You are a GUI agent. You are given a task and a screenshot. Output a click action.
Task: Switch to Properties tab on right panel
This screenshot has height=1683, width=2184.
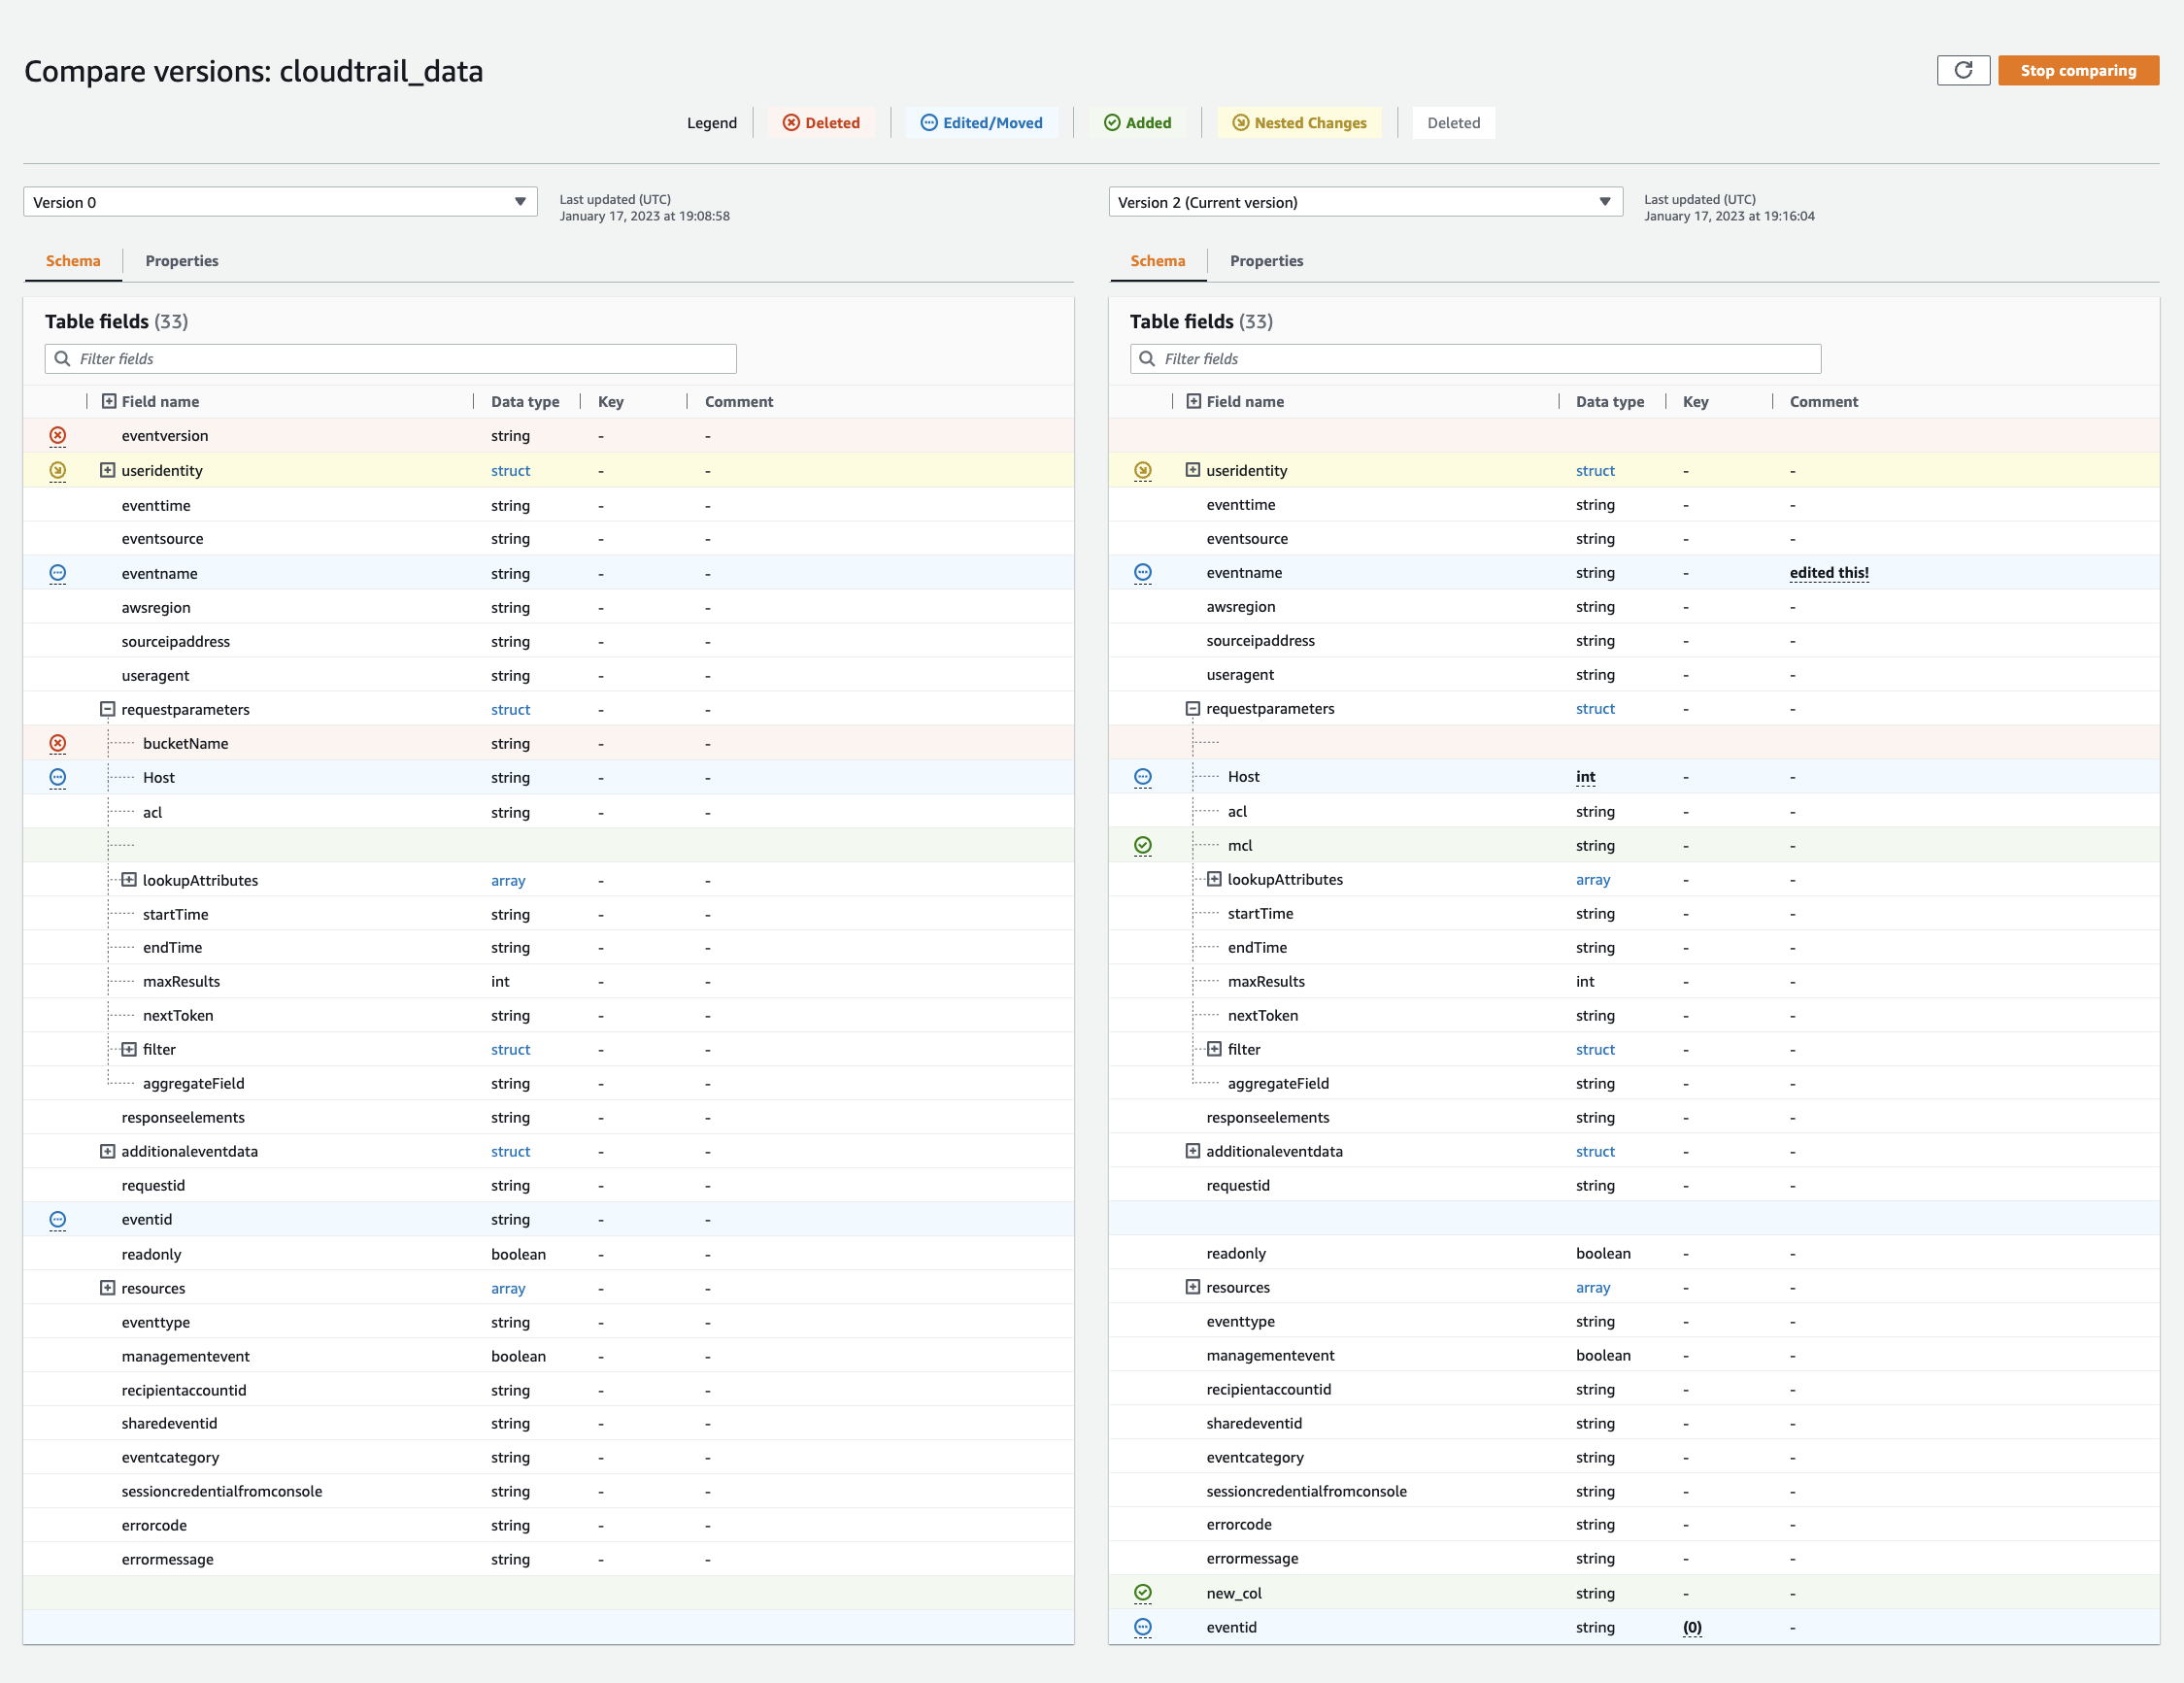point(1267,260)
